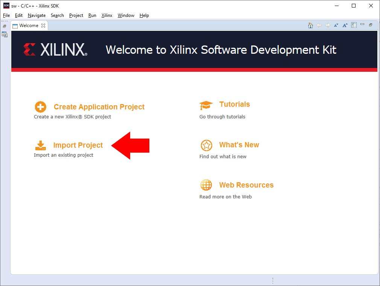This screenshot has height=286, width=380.
Task: Open the File menu
Action: point(6,15)
